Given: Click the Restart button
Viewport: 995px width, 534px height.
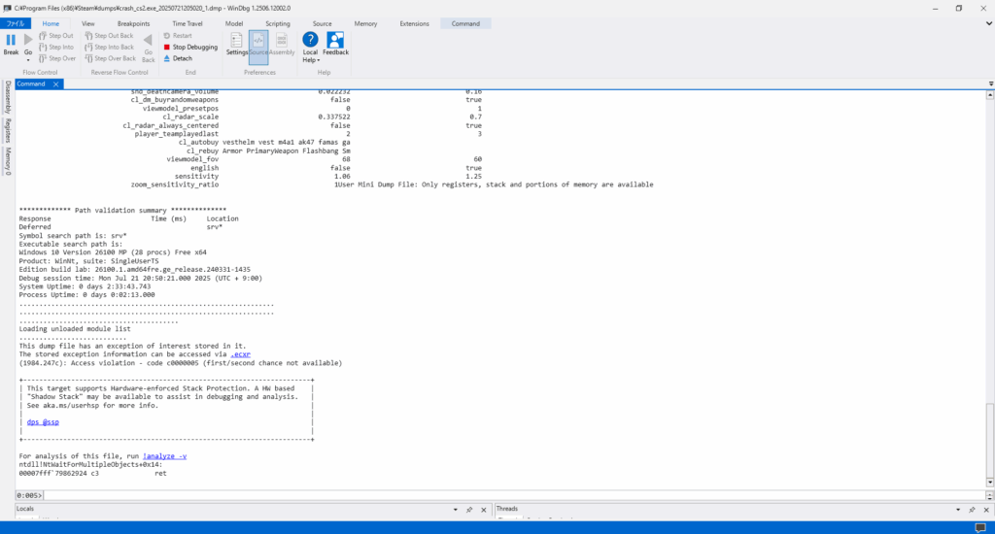Looking at the screenshot, I should pyautogui.click(x=178, y=36).
